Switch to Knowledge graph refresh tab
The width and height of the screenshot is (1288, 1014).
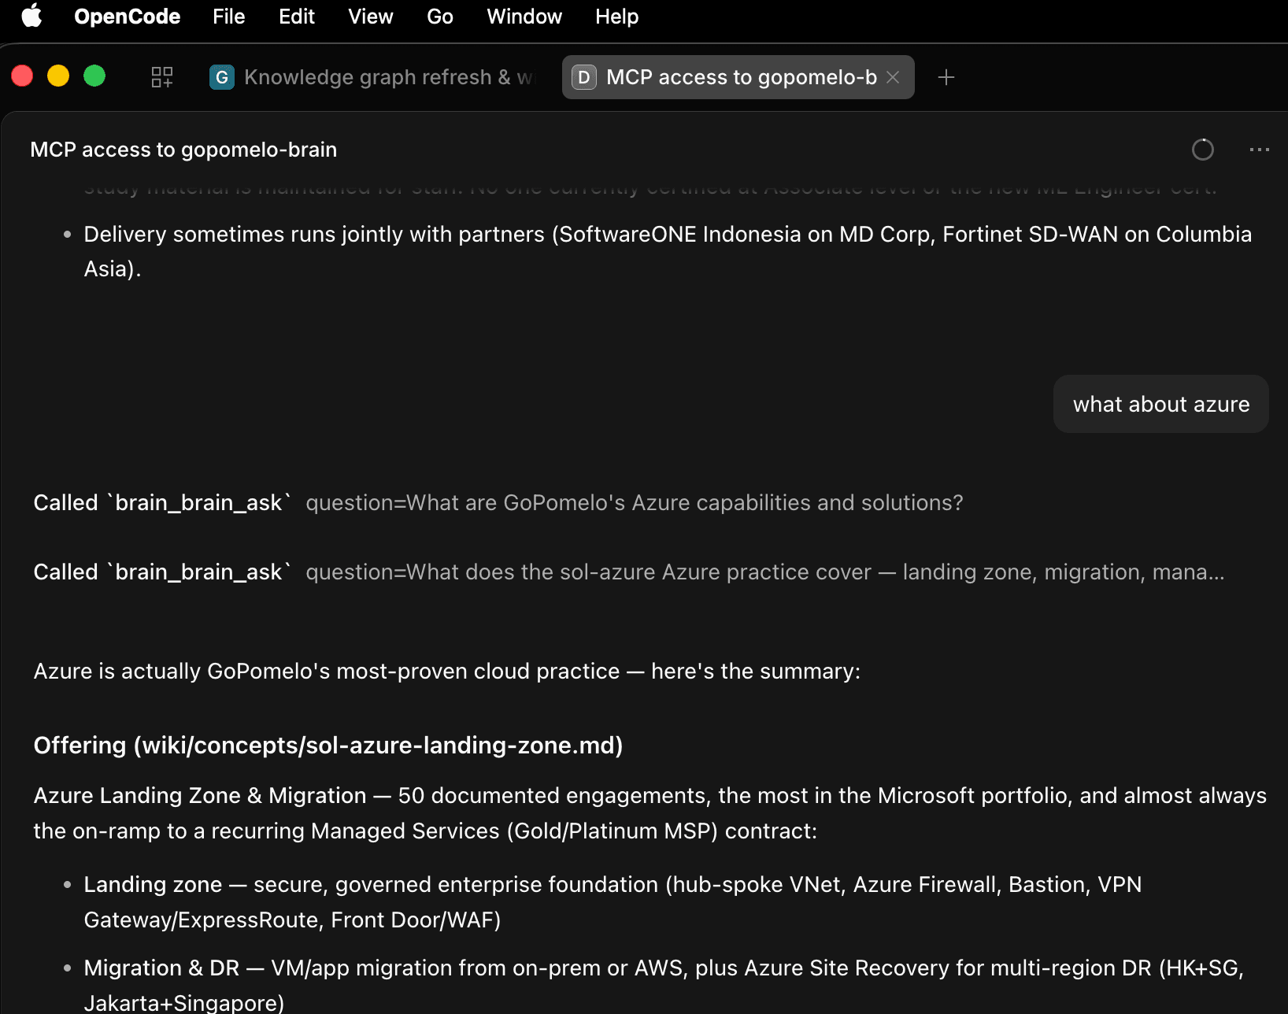(x=373, y=77)
